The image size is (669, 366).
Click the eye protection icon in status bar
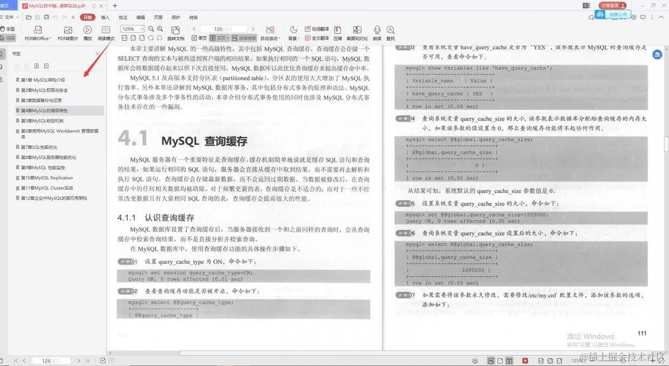[475, 361]
